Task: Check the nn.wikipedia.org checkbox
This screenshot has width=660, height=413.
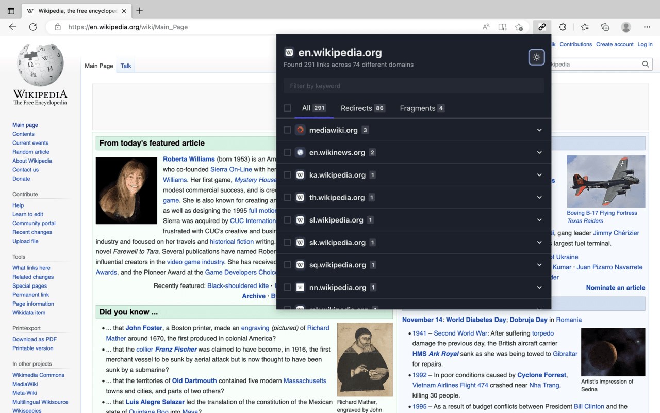Action: tap(287, 287)
